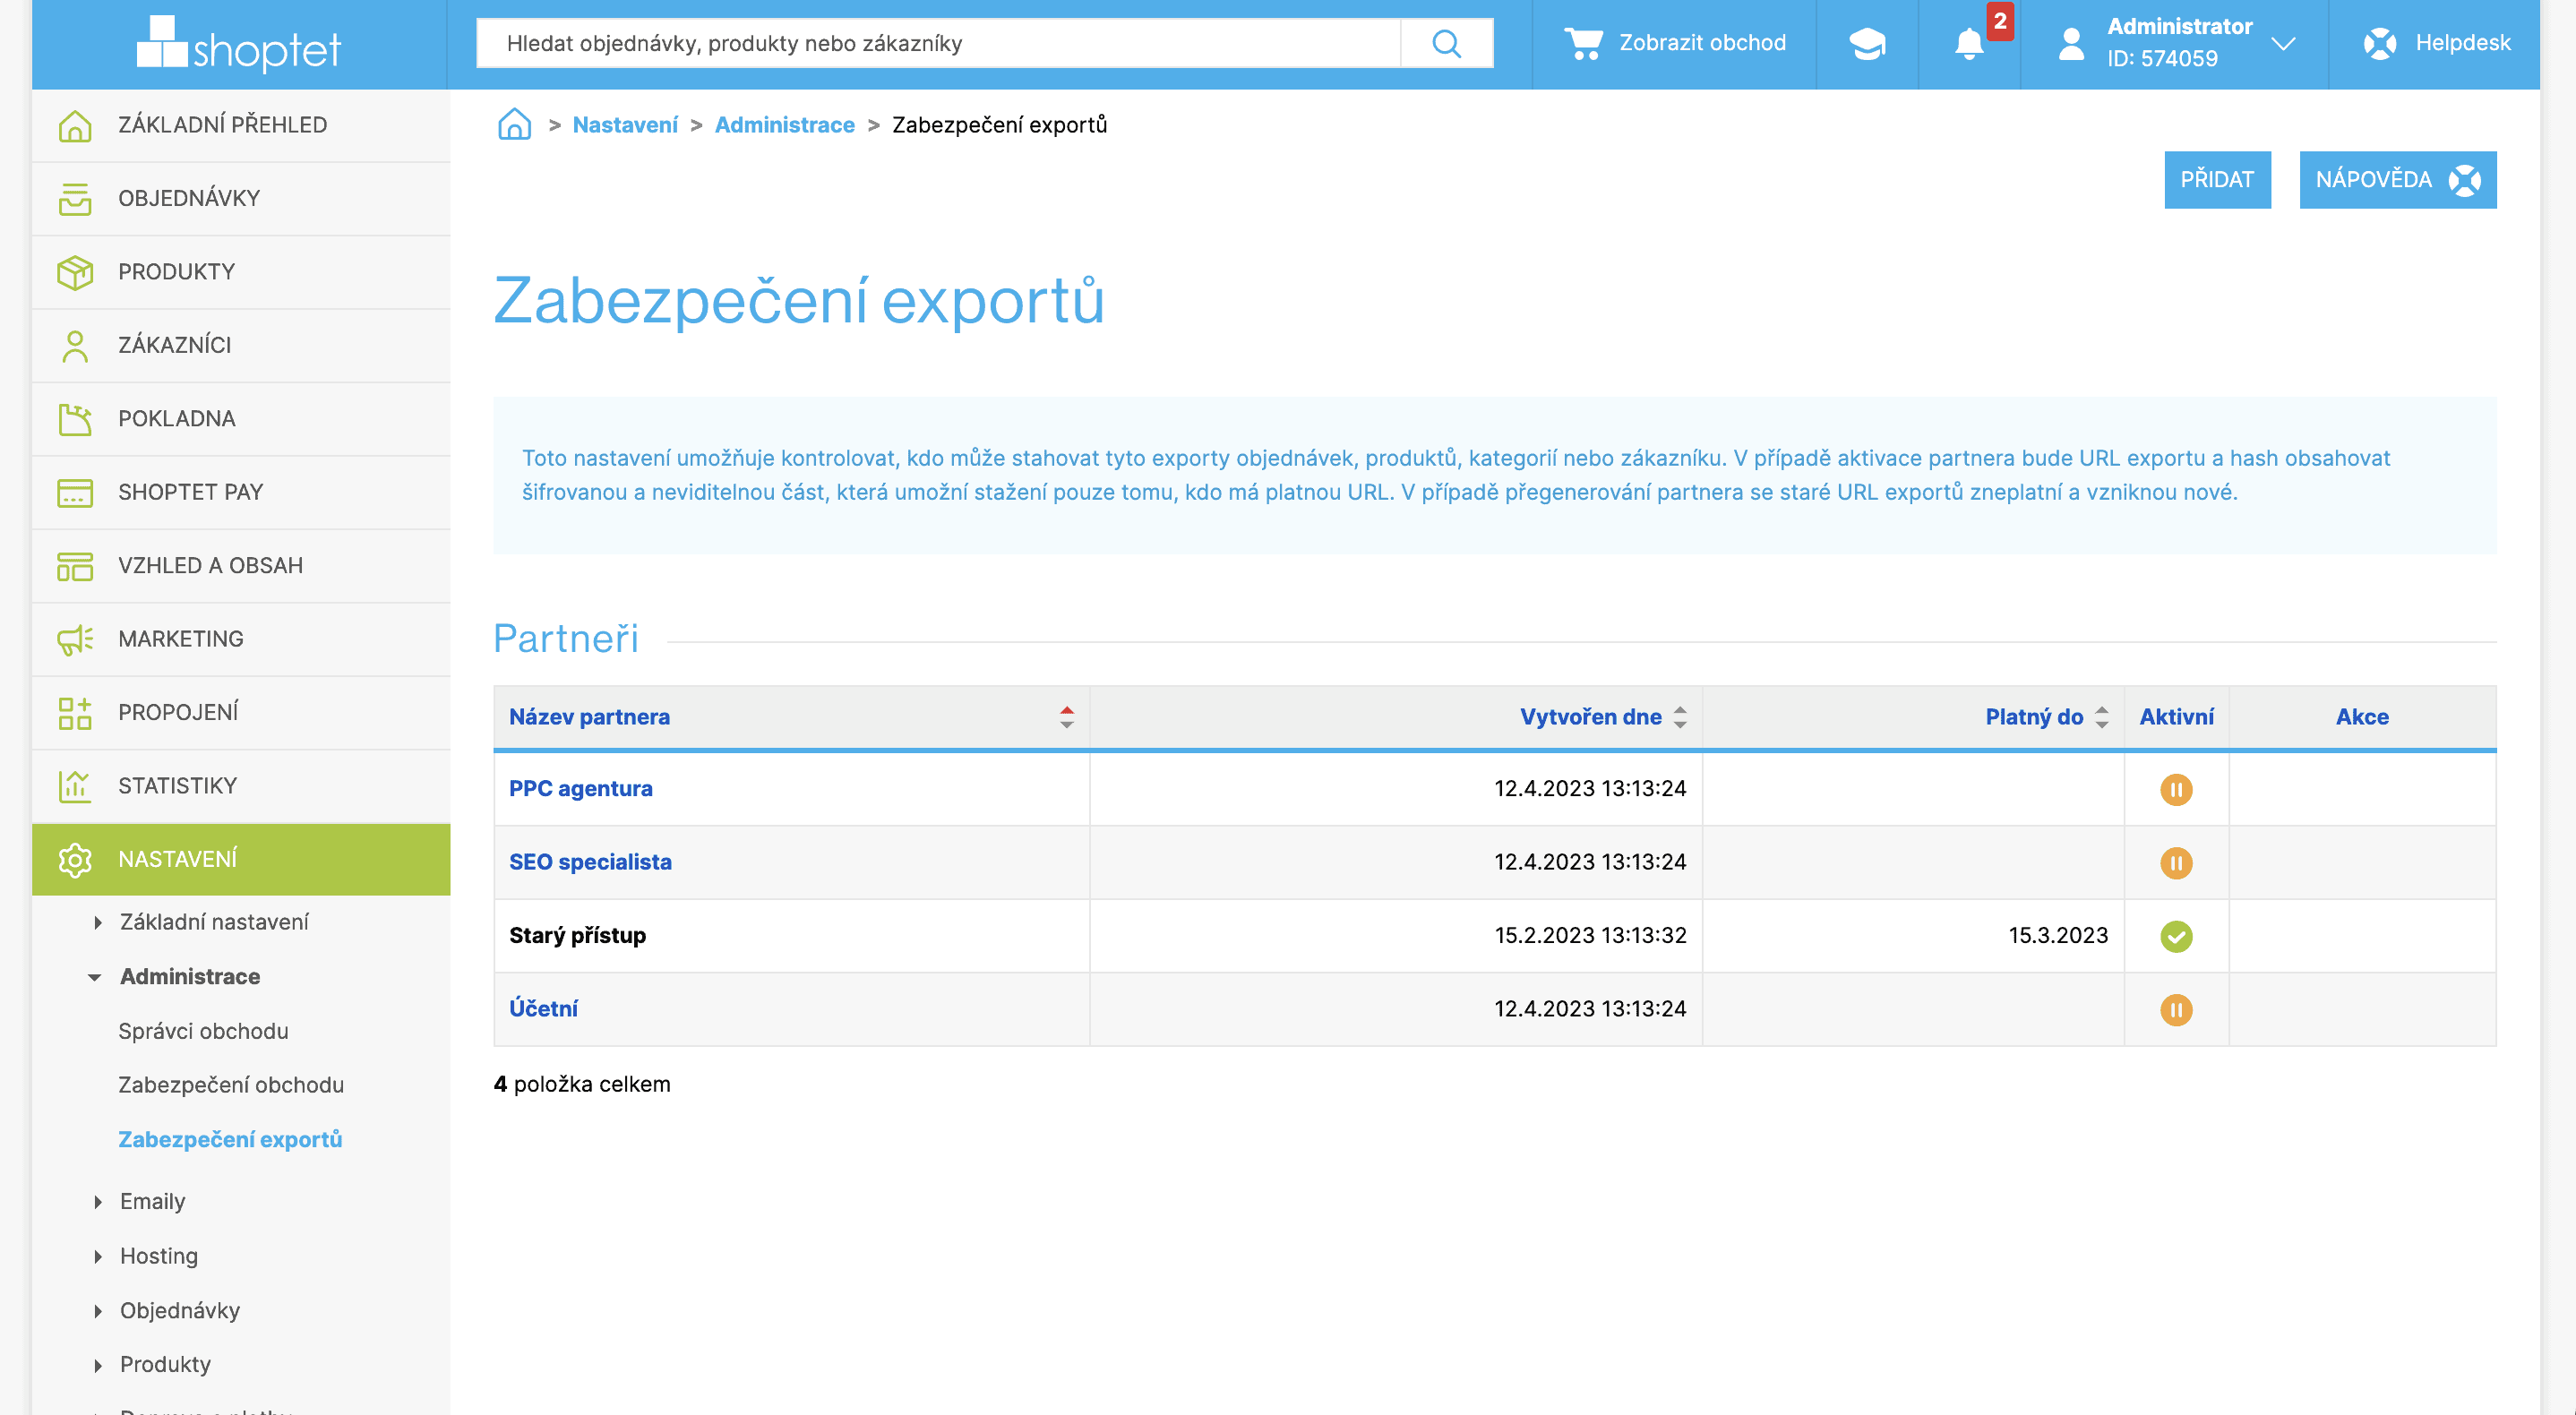Expand Emaily submenu
2576x1415 pixels.
[x=97, y=1201]
